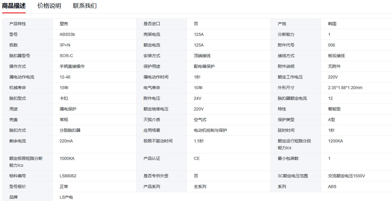The height and width of the screenshot is (201, 392).
Task: Select the 智能型 characteristic value
Action: [x=334, y=109]
